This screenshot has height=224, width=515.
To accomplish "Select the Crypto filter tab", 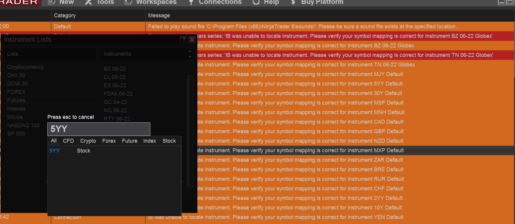I will (x=88, y=141).
